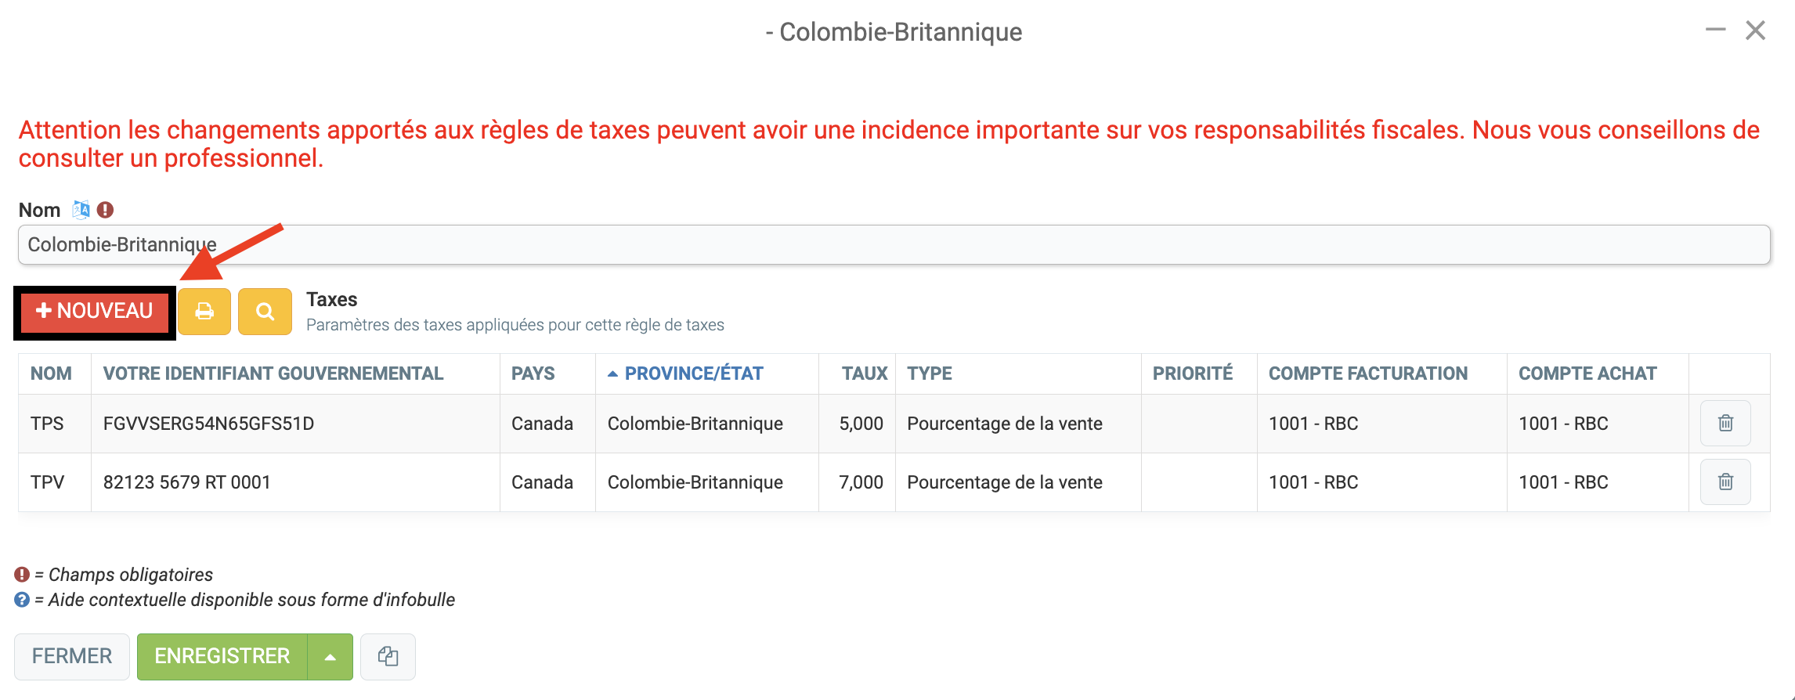
Task: Click the yellow search magnifier button
Action: [x=265, y=312]
